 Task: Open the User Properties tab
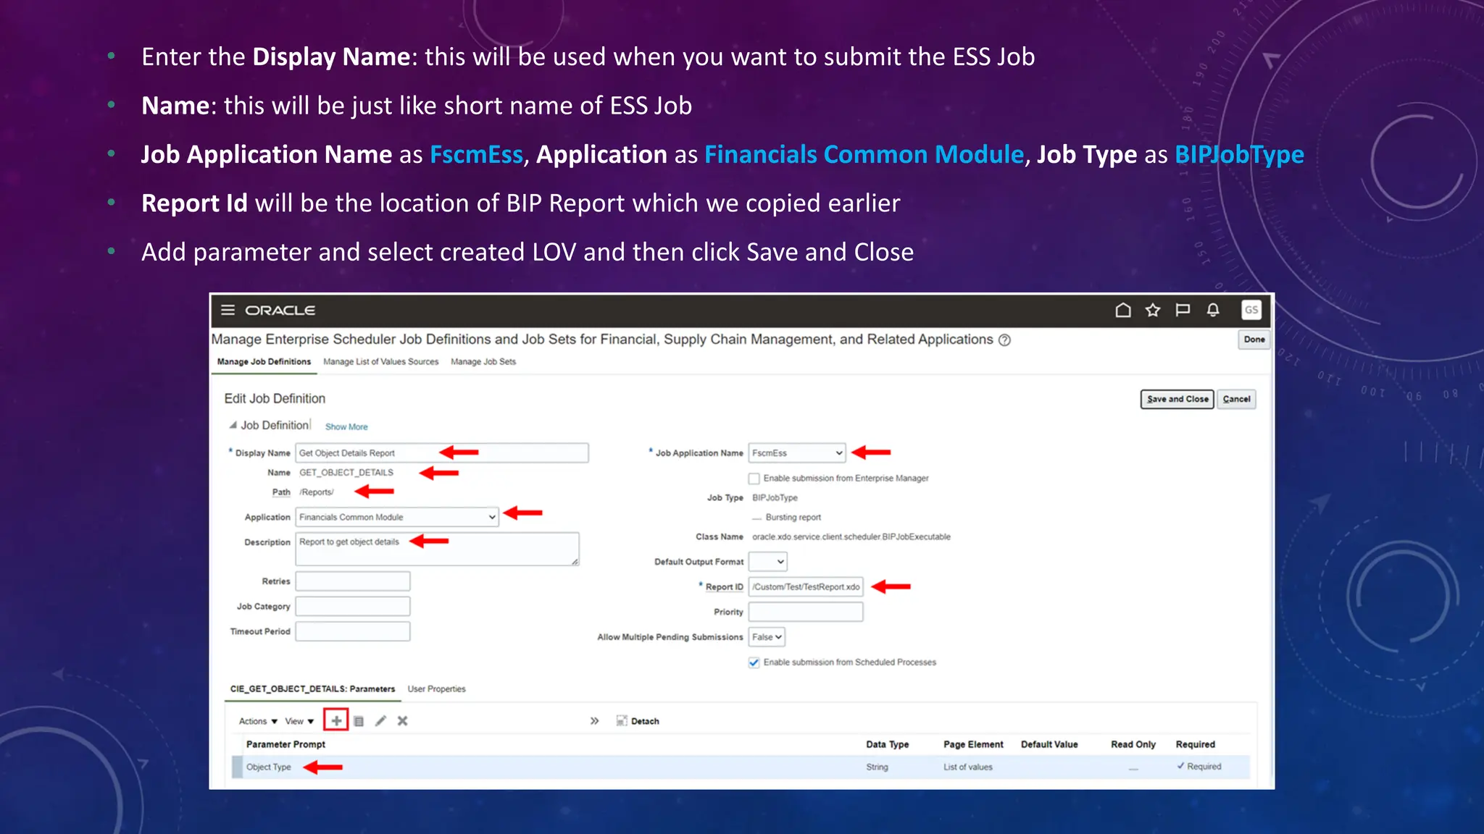pos(436,689)
